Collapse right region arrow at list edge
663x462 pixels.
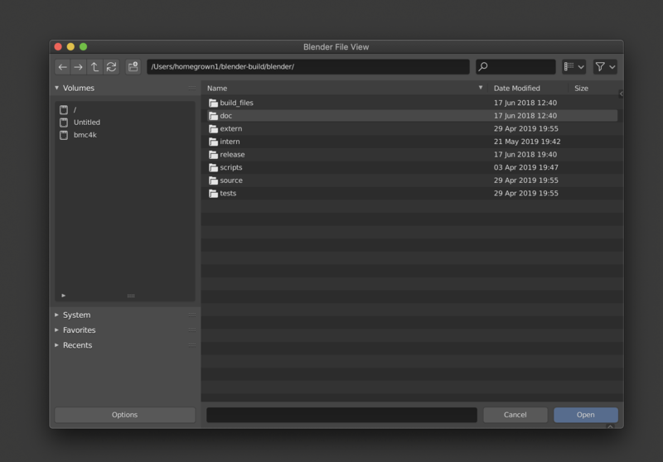[621, 94]
